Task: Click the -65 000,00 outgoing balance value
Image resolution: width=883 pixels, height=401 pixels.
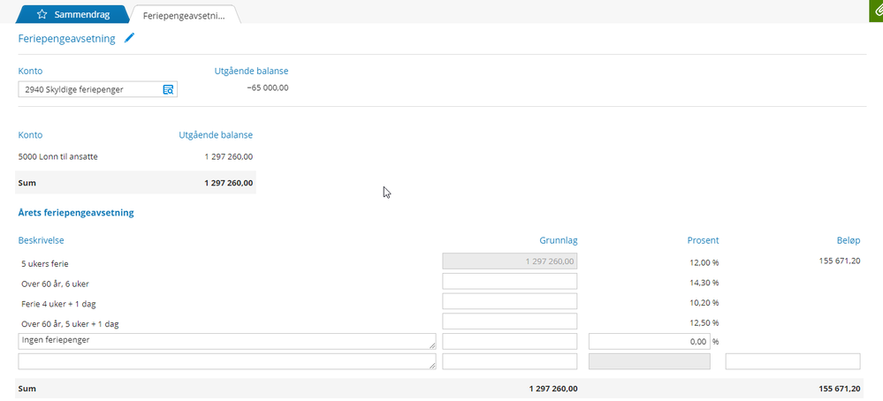Action: point(268,87)
